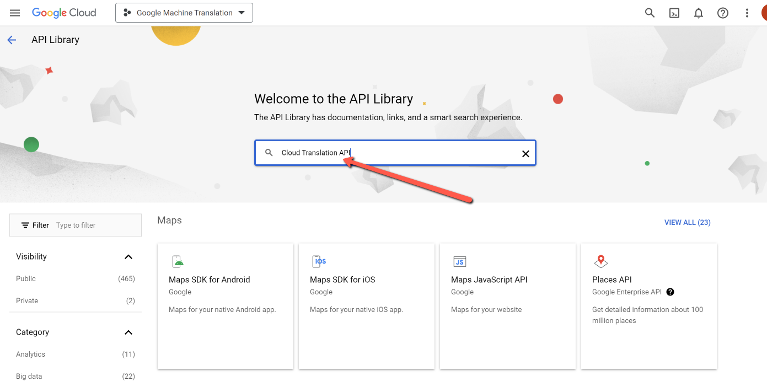Click the Places API pin icon
The width and height of the screenshot is (767, 387).
coord(600,261)
